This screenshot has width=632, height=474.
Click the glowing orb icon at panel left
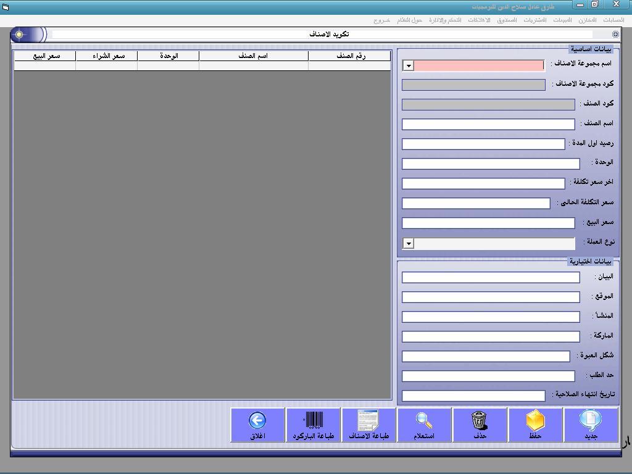point(19,35)
